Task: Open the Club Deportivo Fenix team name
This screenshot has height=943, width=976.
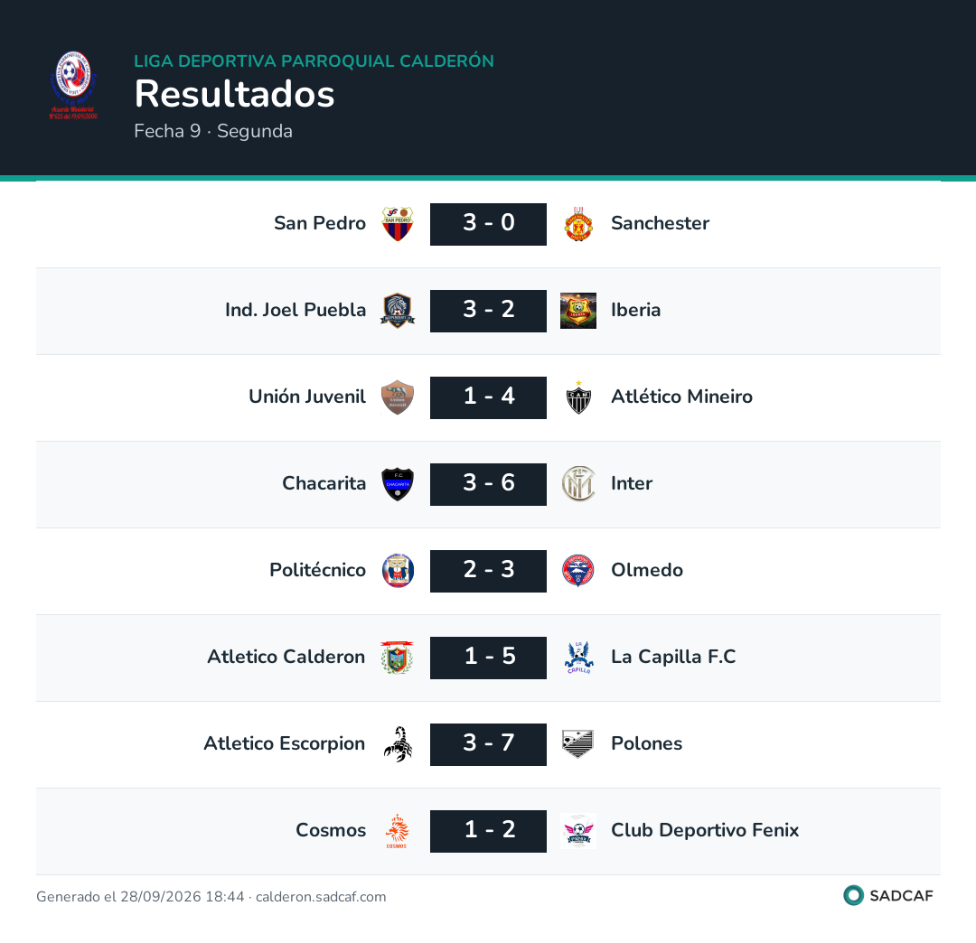Action: [705, 830]
